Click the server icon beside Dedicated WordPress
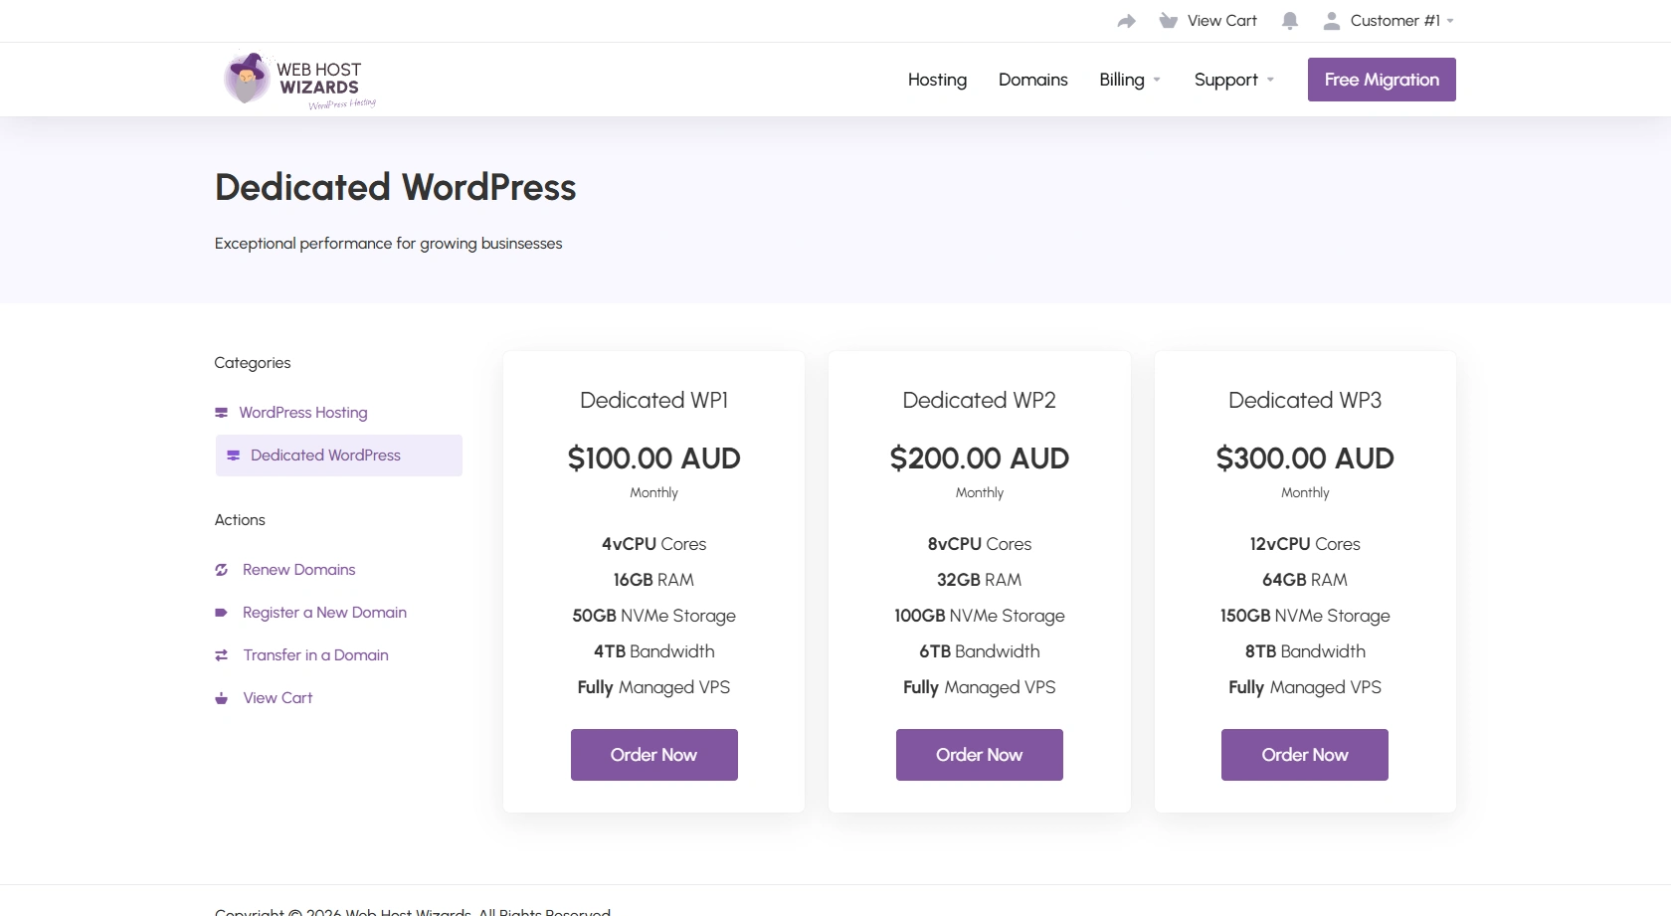This screenshot has width=1671, height=916. click(x=233, y=456)
